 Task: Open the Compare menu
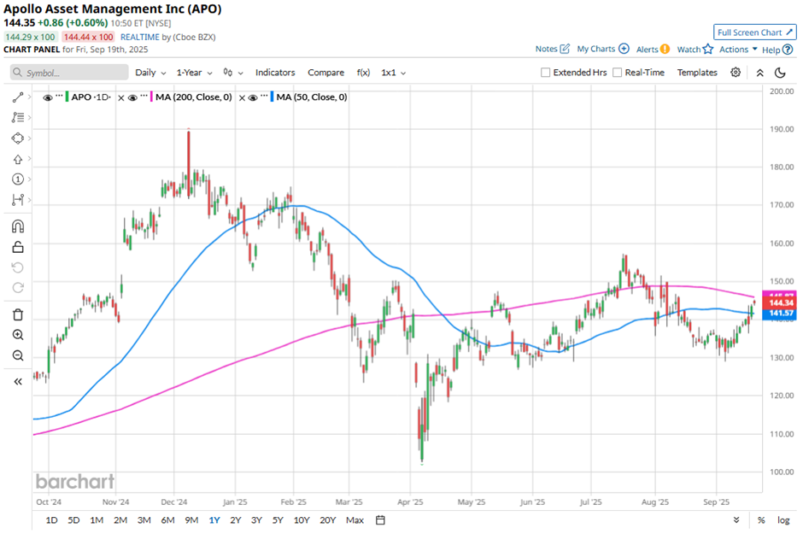pyautogui.click(x=325, y=73)
